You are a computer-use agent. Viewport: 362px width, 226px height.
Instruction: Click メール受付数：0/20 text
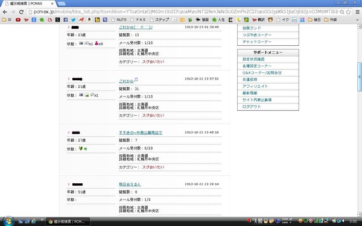click(x=136, y=148)
